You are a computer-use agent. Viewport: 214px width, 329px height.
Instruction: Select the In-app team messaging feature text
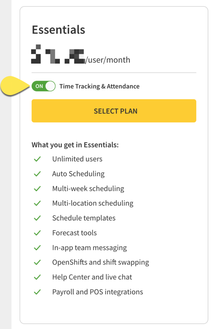pos(89,247)
